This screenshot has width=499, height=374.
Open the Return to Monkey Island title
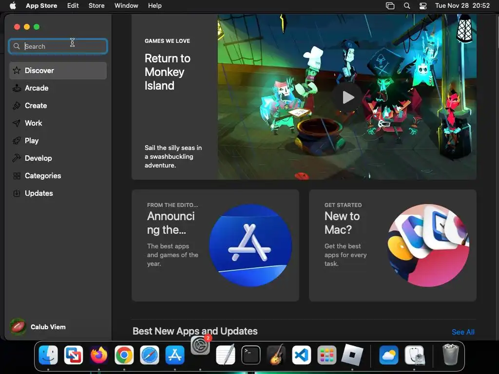(168, 72)
